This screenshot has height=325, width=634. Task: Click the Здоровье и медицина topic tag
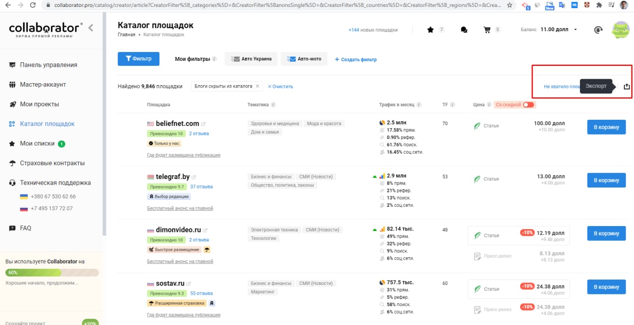click(275, 124)
